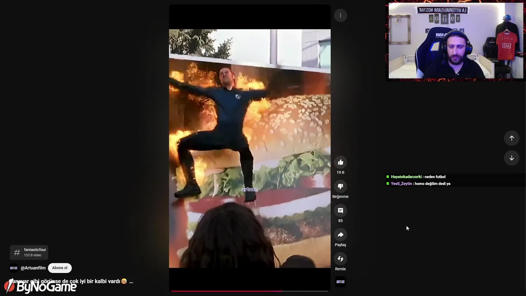This screenshot has height=296, width=526.
Task: Dislike the short via Beğenme thumbs down
Action: coord(340,186)
